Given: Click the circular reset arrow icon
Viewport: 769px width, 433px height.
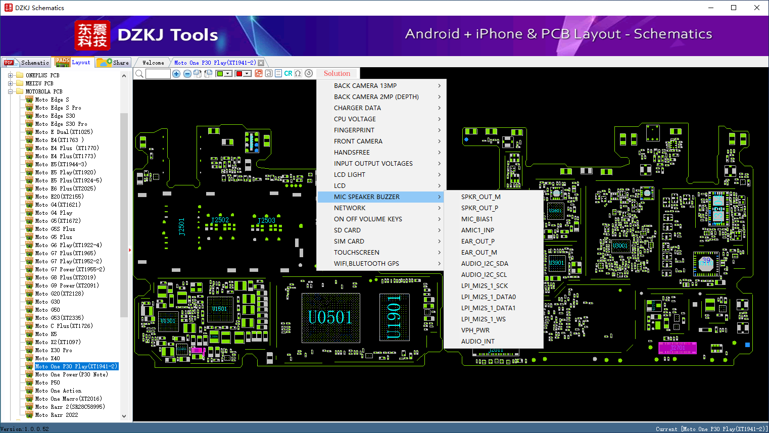Looking at the screenshot, I should pos(309,74).
